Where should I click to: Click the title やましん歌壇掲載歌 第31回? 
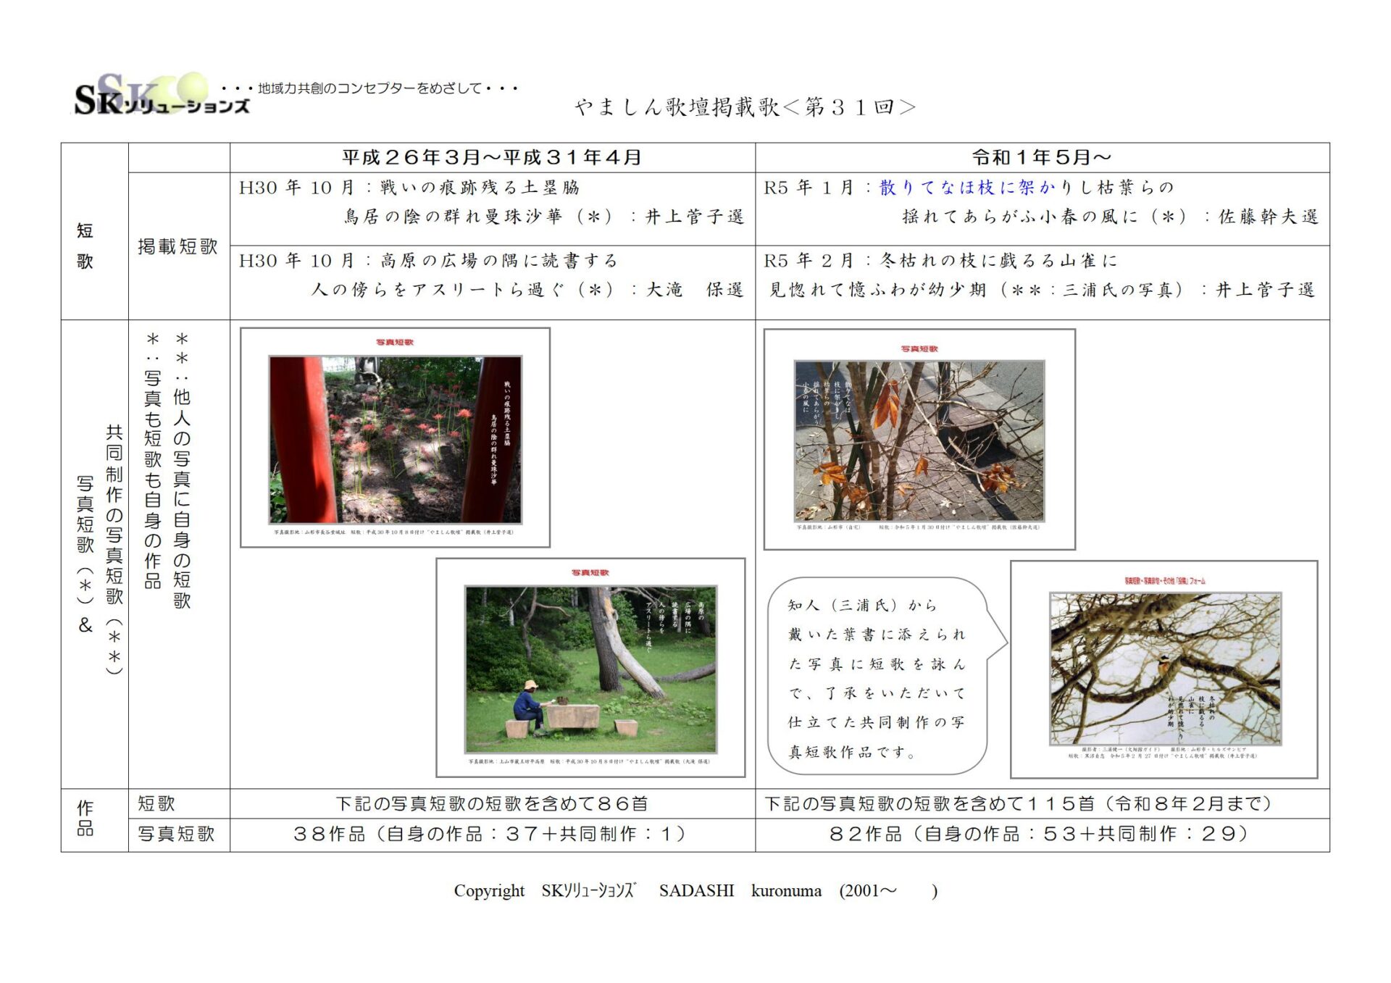(745, 107)
